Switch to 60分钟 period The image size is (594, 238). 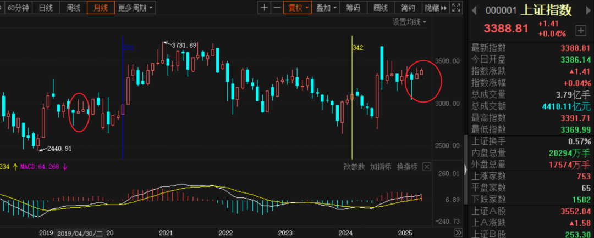coord(18,8)
